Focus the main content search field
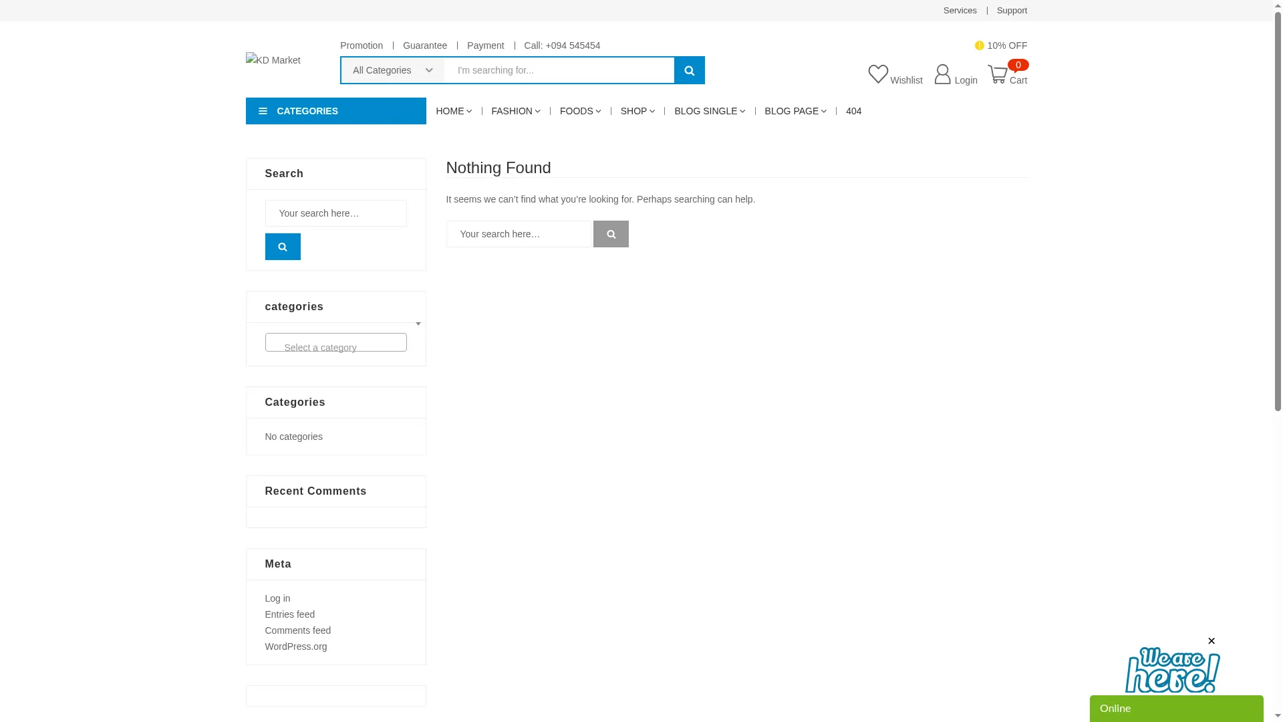This screenshot has height=722, width=1283. tap(519, 234)
